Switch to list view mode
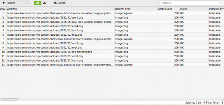Viewport: 224px width, 105px height. point(37,3)
